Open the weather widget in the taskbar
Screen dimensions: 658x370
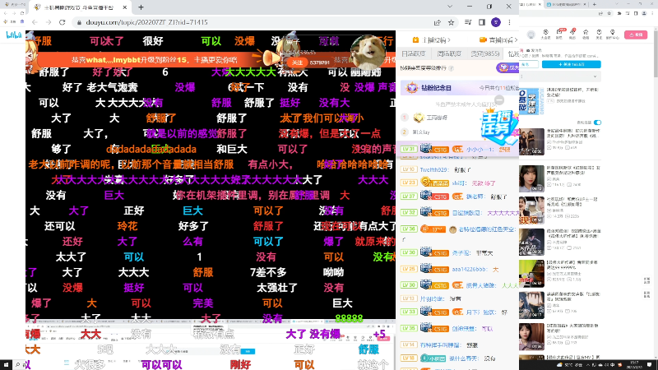point(568,365)
